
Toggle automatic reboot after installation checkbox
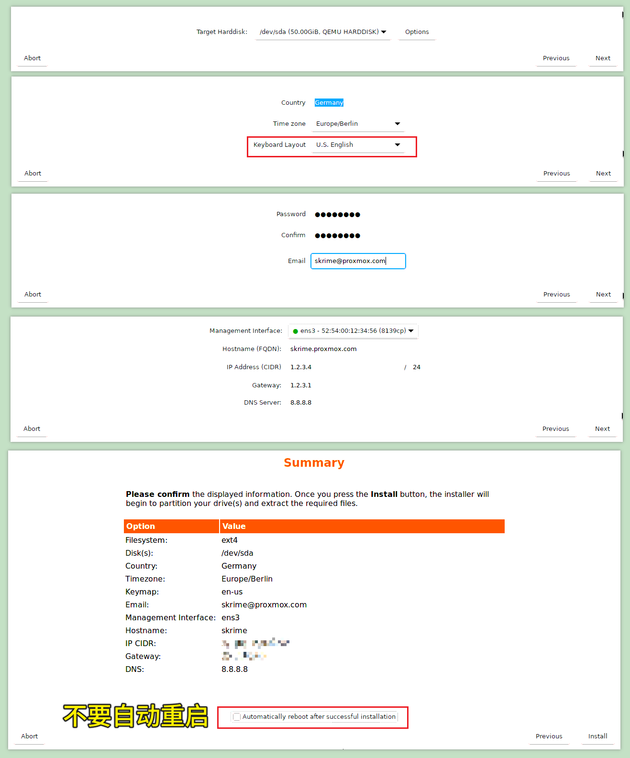pos(237,717)
